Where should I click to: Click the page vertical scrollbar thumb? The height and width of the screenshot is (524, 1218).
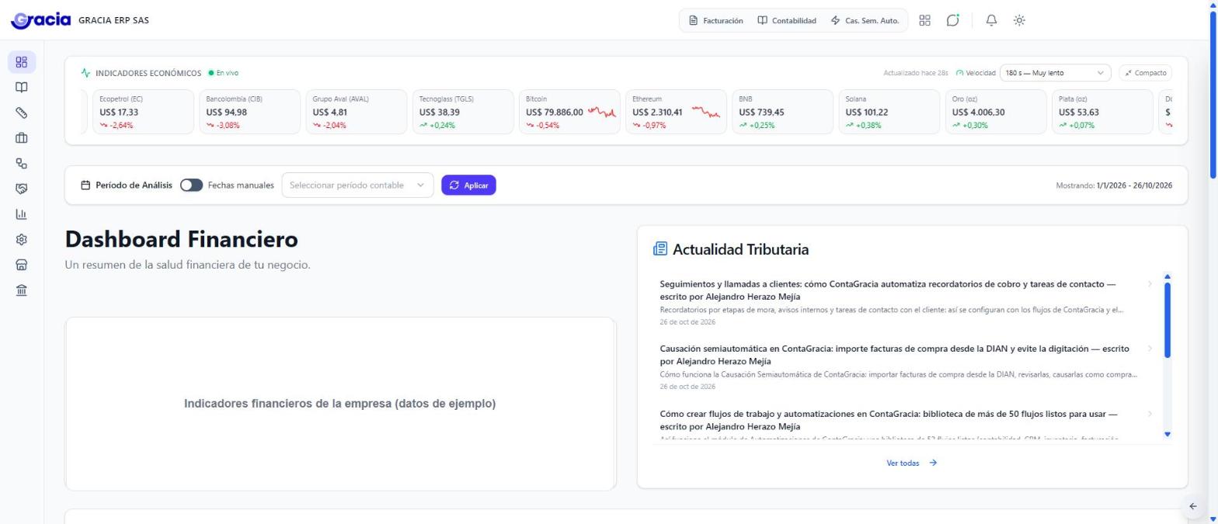(x=1213, y=95)
